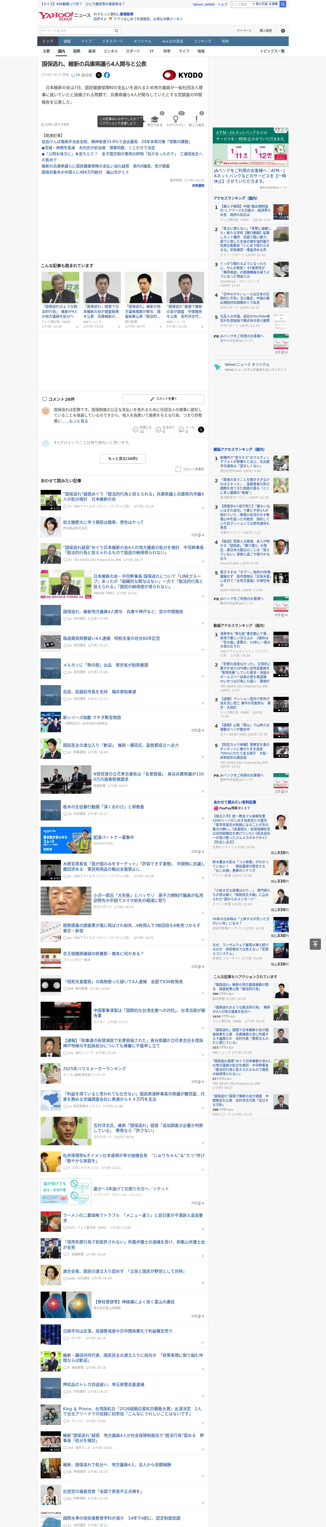
Task: Click the blue web search magnifier button
Action: (283, 4)
